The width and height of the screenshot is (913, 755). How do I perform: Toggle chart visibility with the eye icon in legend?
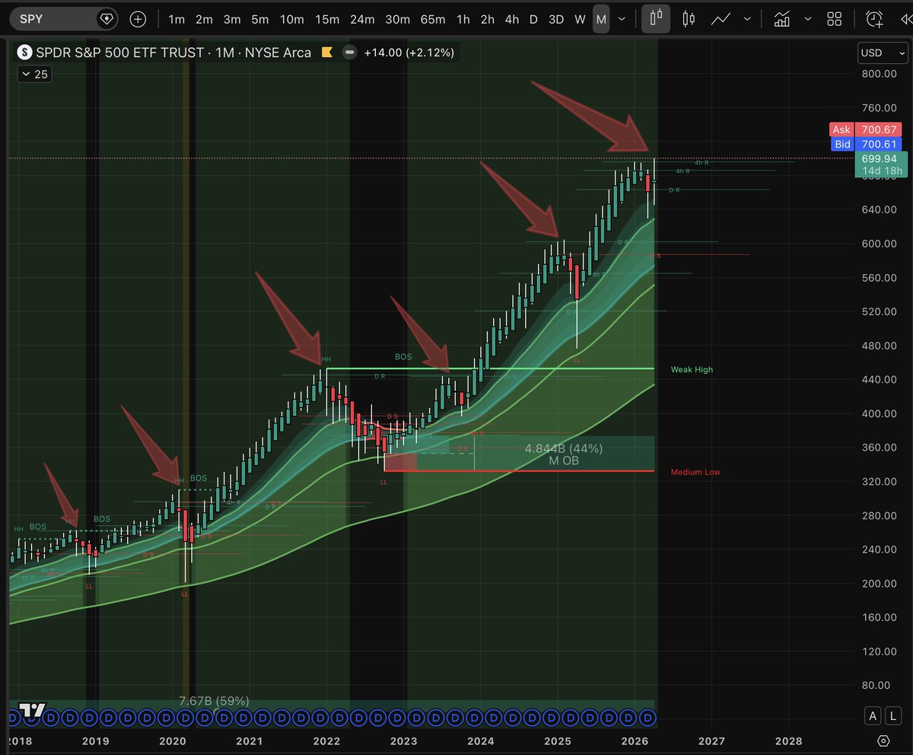[x=349, y=53]
